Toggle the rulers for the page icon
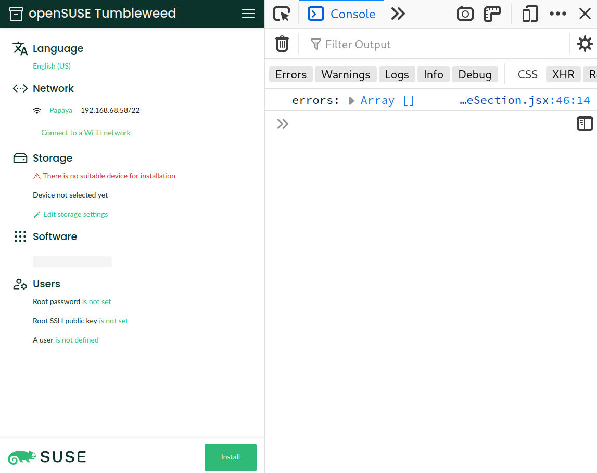Image resolution: width=597 pixels, height=473 pixels. click(x=492, y=14)
